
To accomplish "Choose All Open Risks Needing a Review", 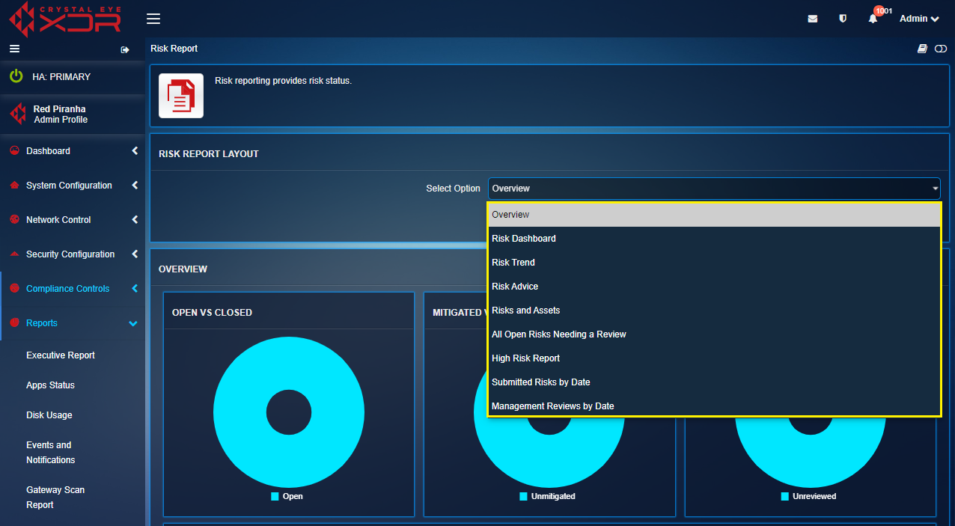I will [714, 334].
